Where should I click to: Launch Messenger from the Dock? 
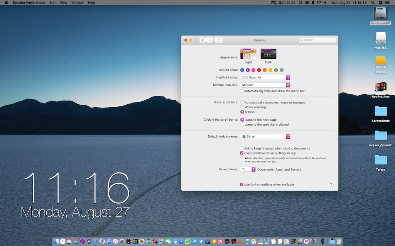tap(181, 241)
